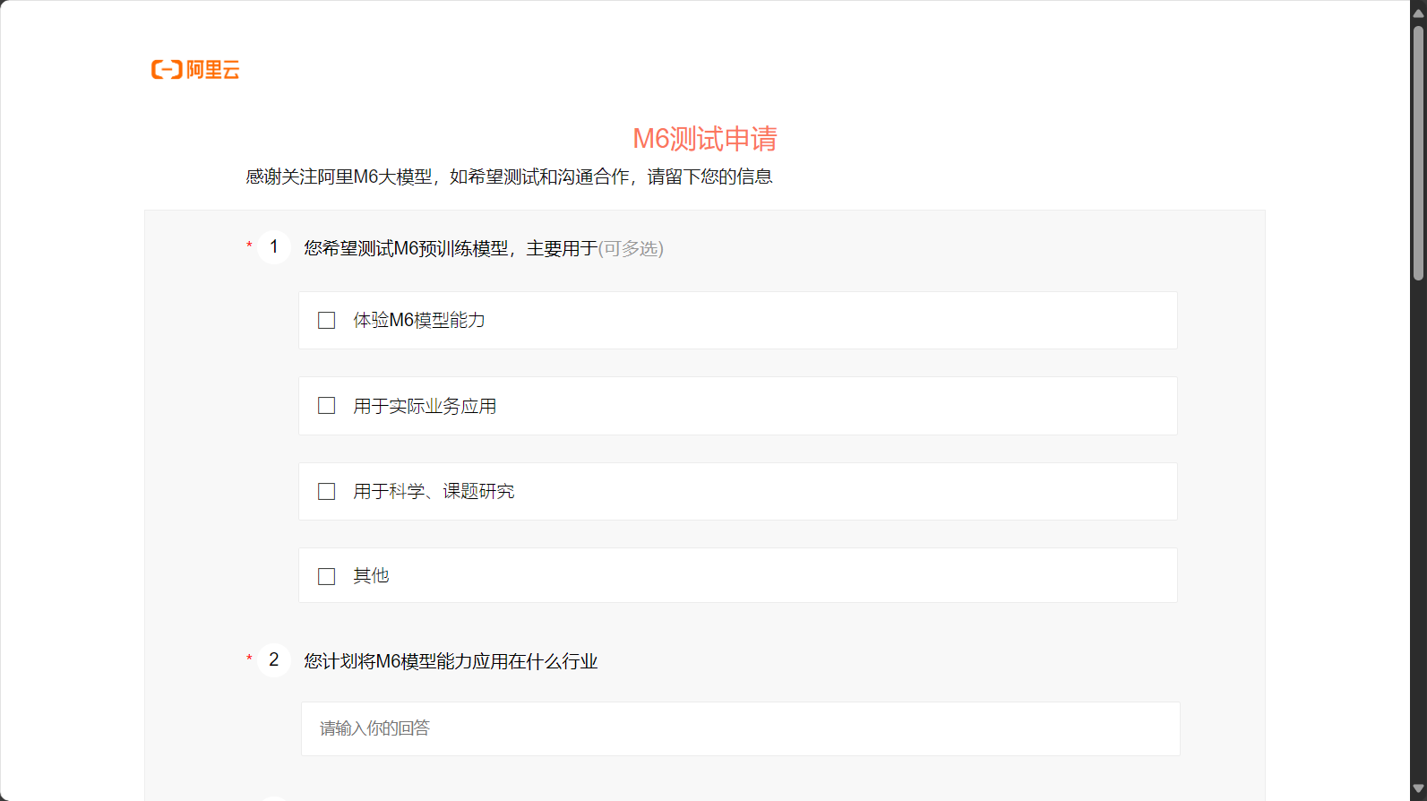This screenshot has width=1427, height=801.
Task: Click the industry answer input field
Action: (x=740, y=728)
